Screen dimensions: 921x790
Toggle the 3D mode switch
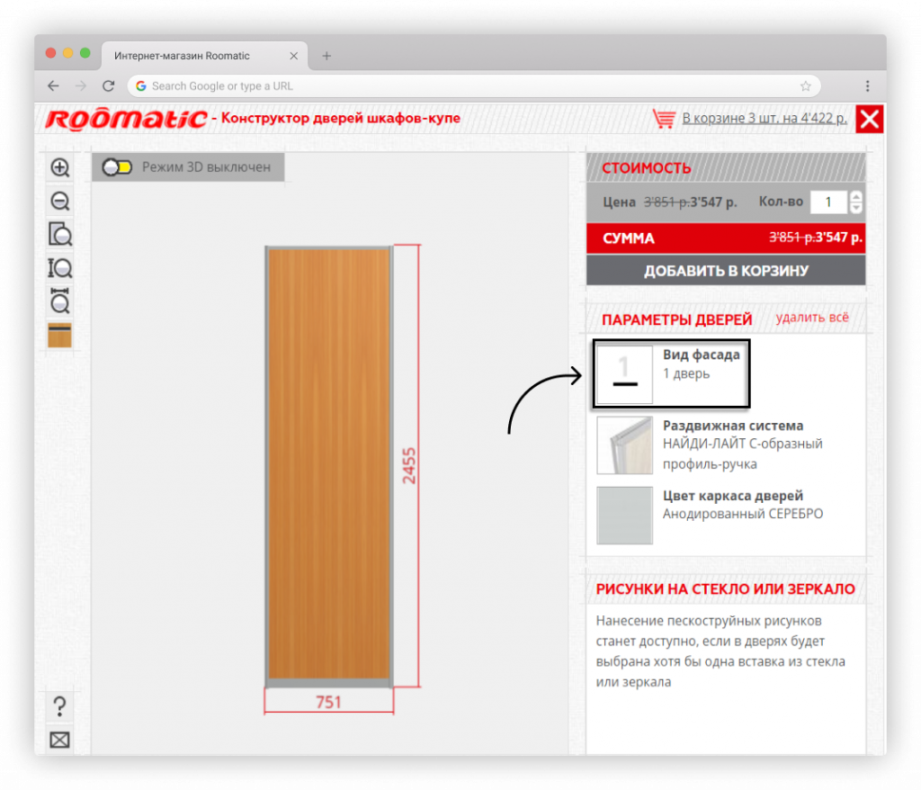(117, 167)
